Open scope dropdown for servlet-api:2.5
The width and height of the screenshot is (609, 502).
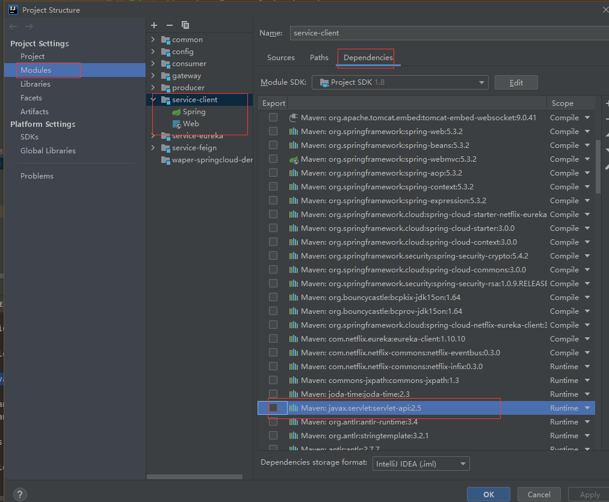coord(587,408)
